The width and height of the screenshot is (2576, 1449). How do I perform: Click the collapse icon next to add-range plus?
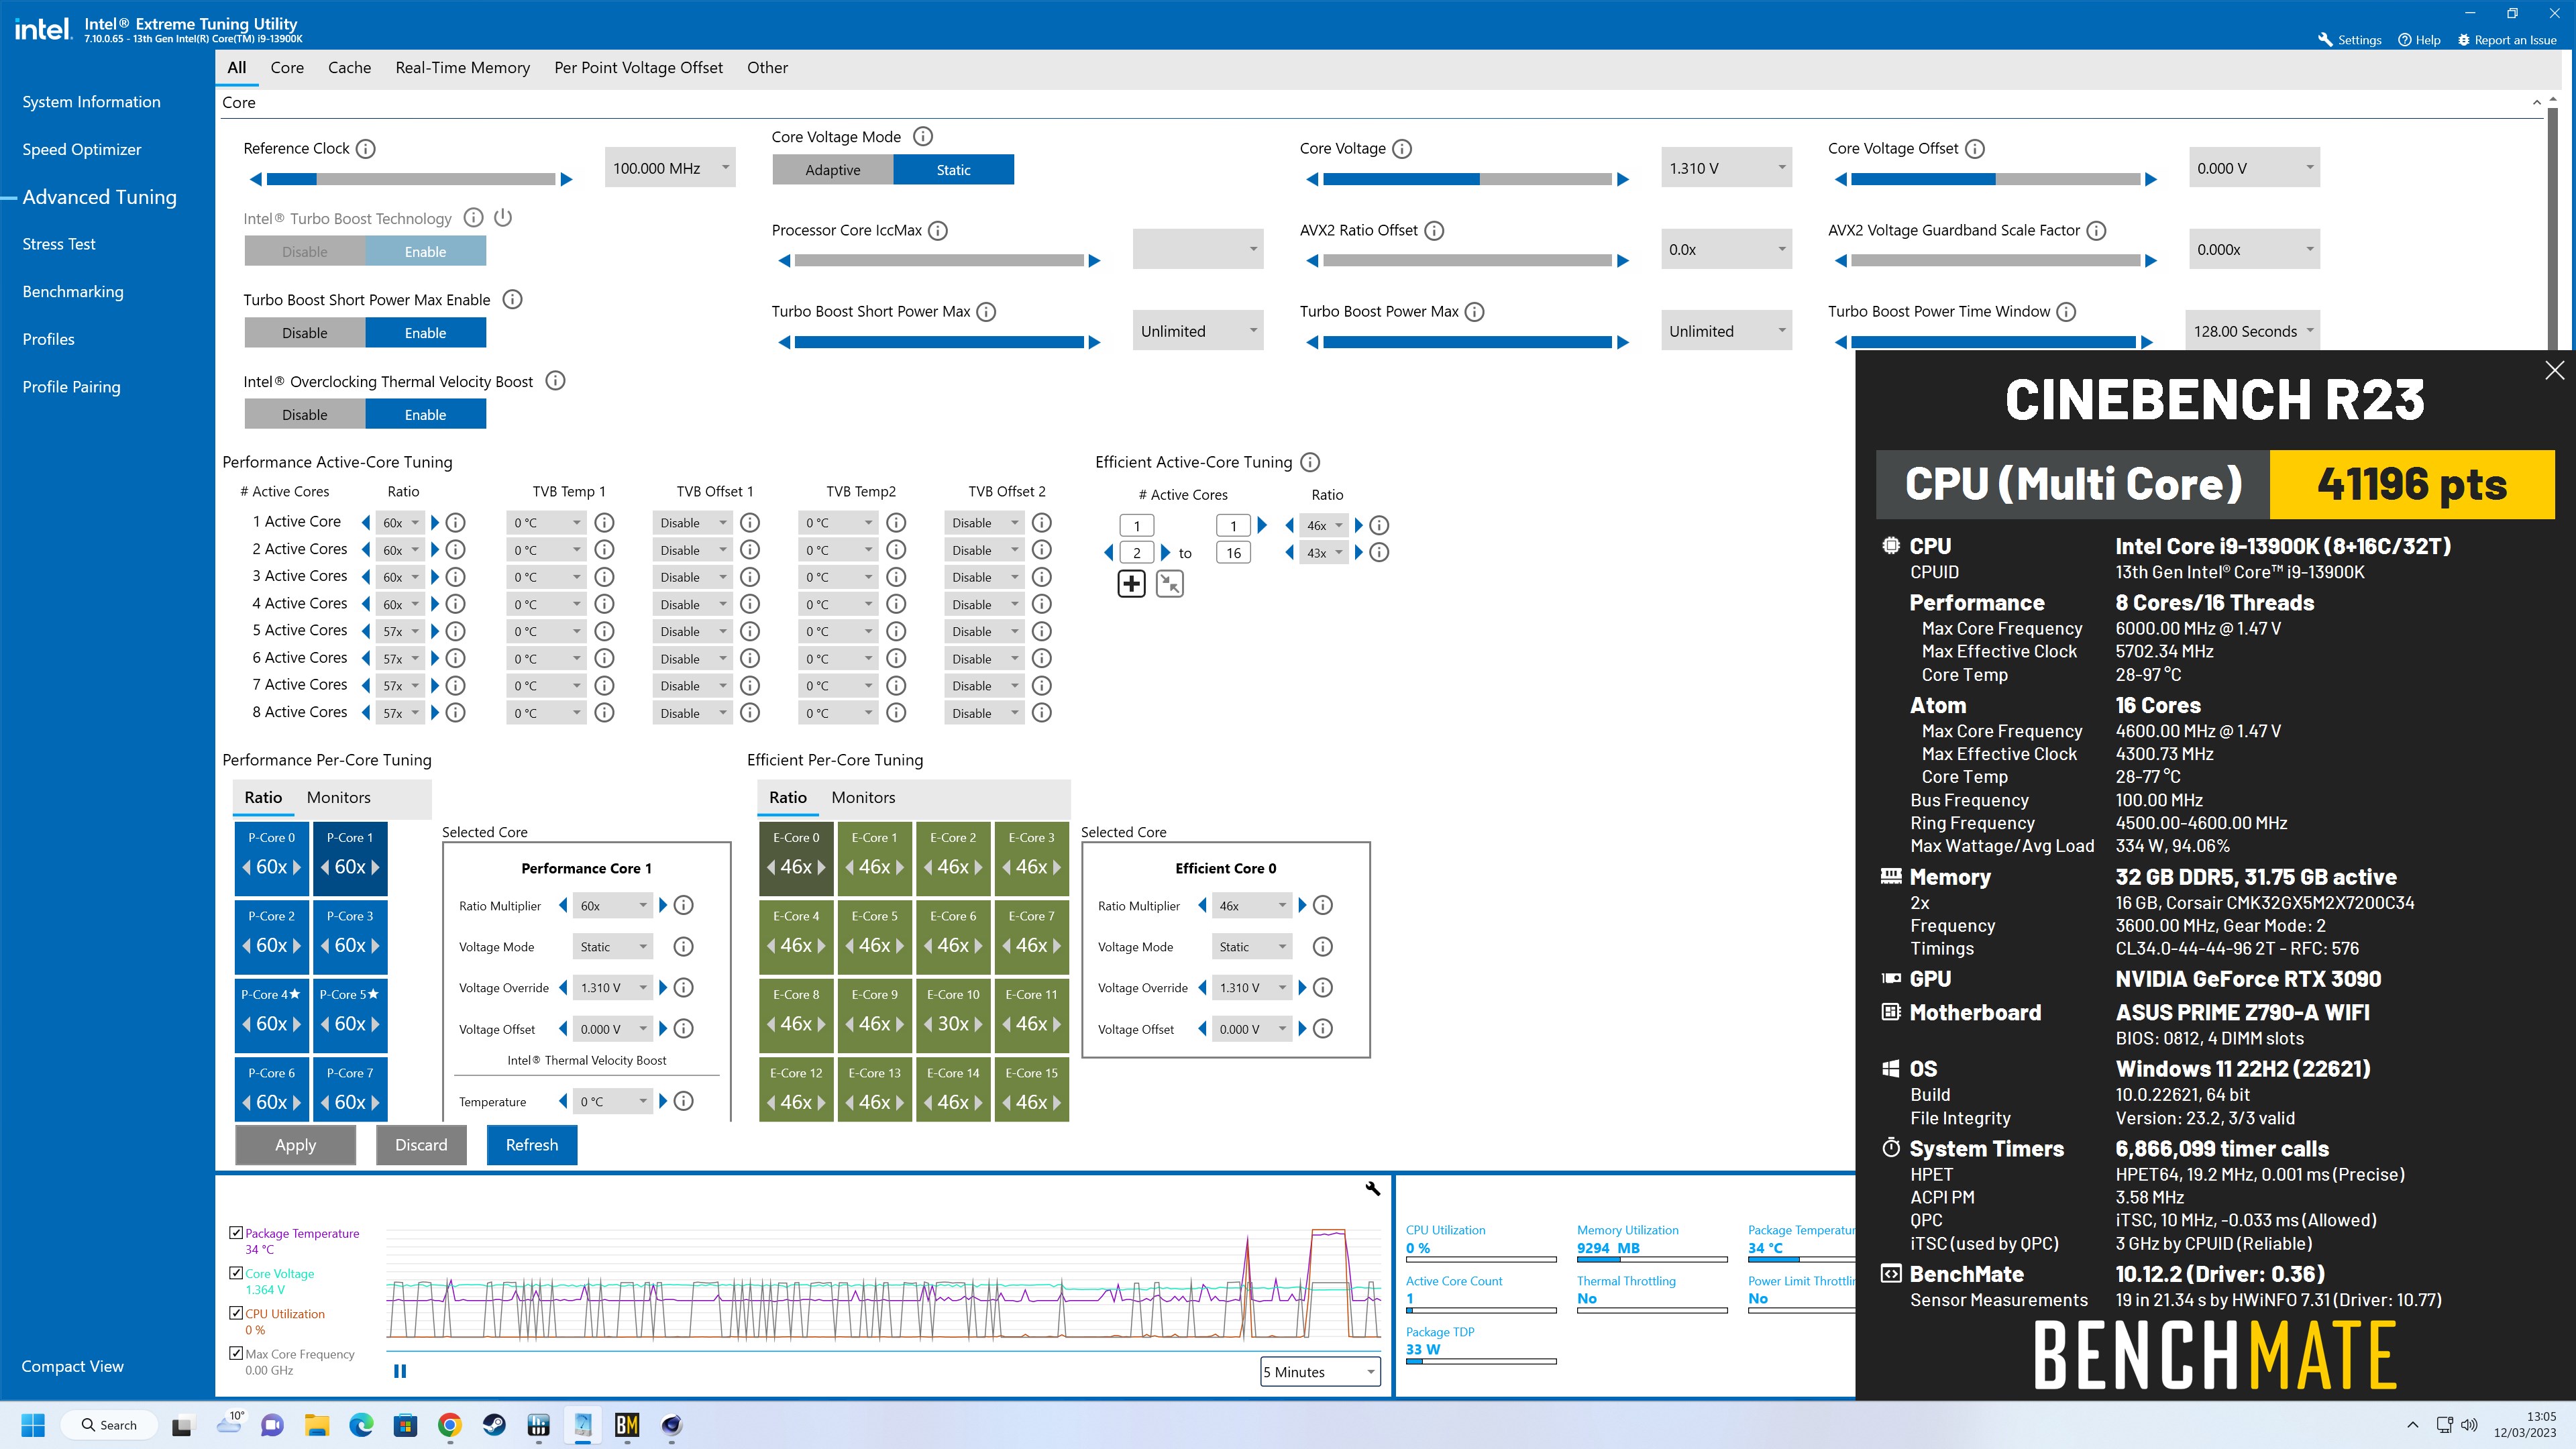pyautogui.click(x=1169, y=584)
